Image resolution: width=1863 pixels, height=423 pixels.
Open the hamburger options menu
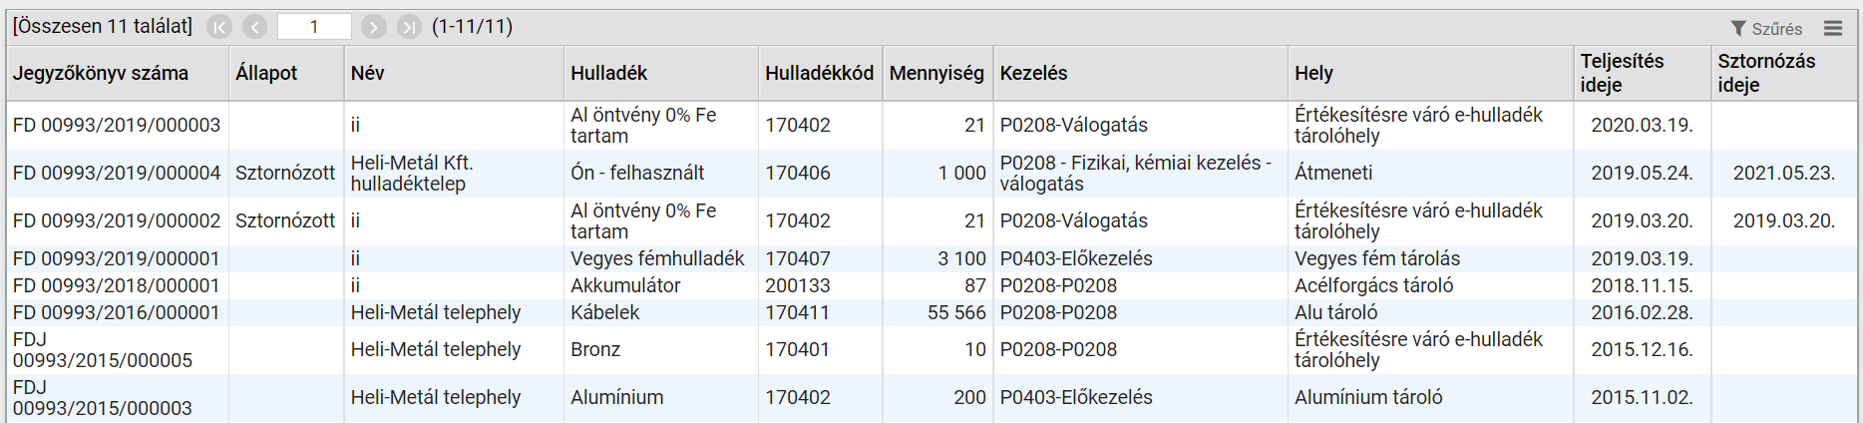click(1833, 28)
